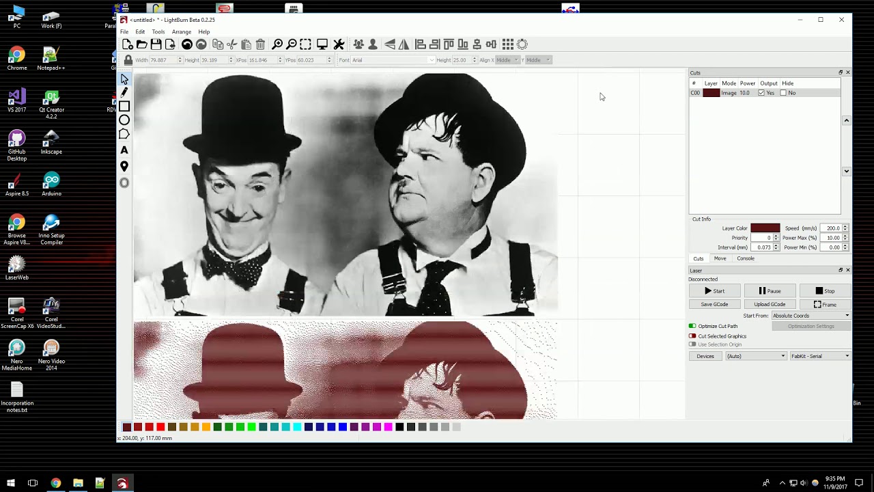
Task: Click grid array icon in toolbar
Action: click(x=508, y=44)
